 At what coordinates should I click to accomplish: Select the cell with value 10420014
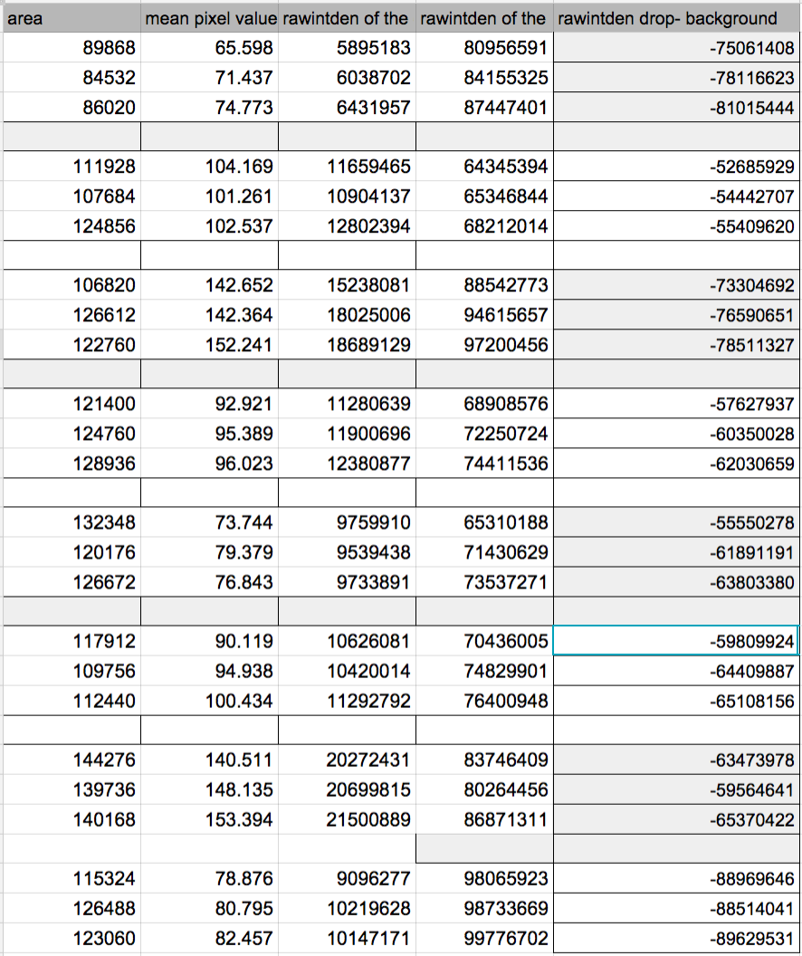(x=347, y=672)
